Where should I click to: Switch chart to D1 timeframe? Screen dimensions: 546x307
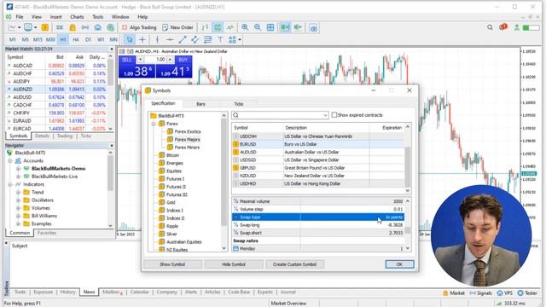click(x=88, y=40)
